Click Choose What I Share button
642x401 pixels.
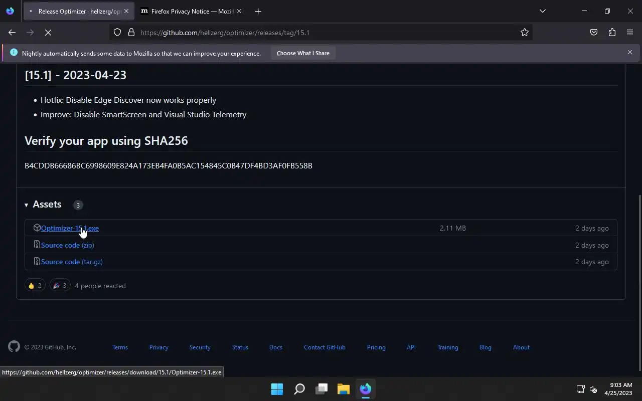pos(303,53)
